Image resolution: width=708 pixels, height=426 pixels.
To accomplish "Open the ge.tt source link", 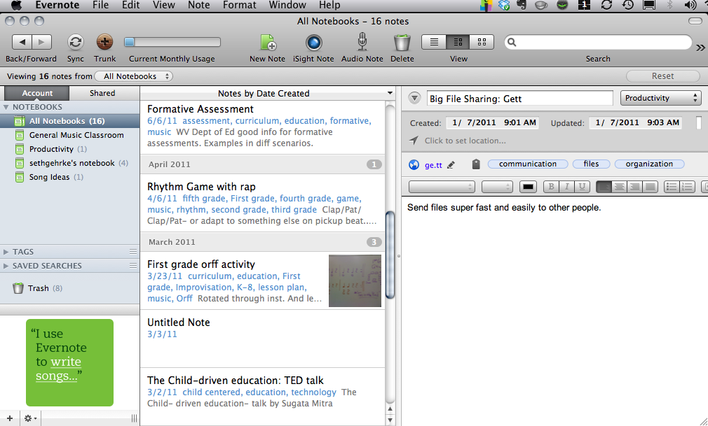I will point(433,165).
